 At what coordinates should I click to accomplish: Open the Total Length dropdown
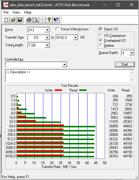pyautogui.click(x=47, y=45)
